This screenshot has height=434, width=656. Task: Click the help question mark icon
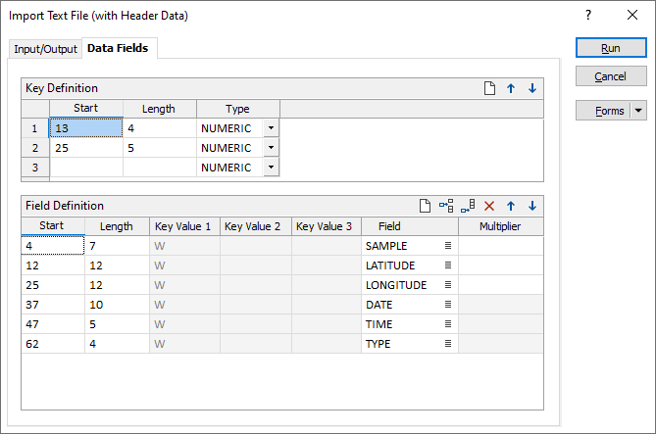point(588,15)
